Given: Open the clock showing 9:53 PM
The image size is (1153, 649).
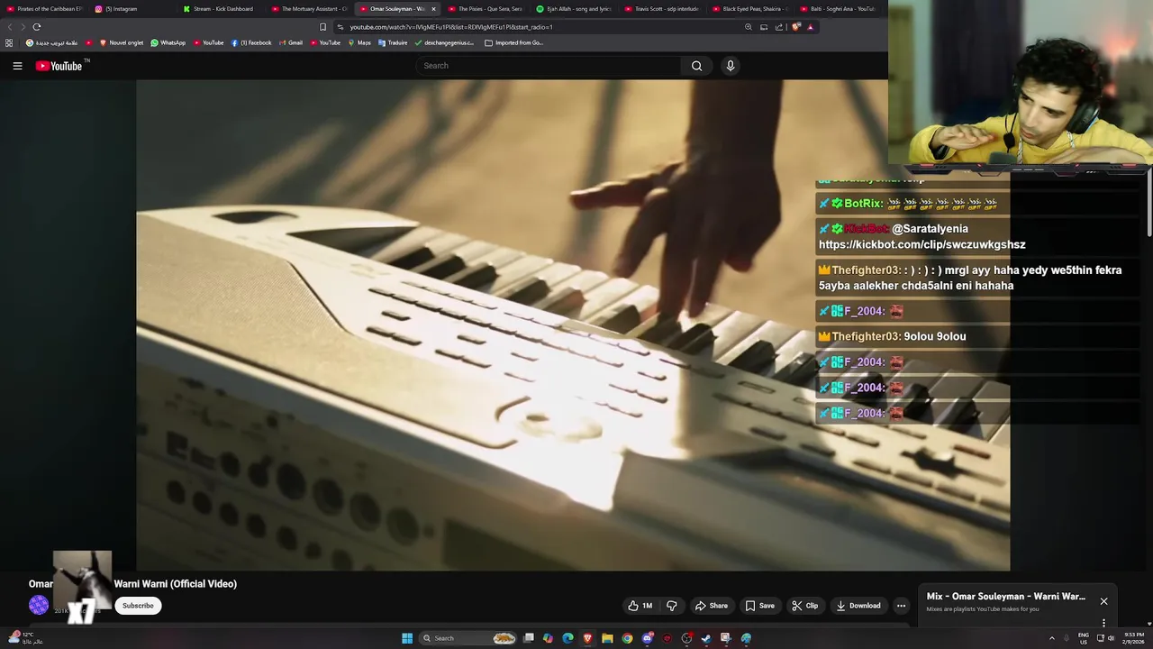Looking at the screenshot, I should pyautogui.click(x=1133, y=638).
